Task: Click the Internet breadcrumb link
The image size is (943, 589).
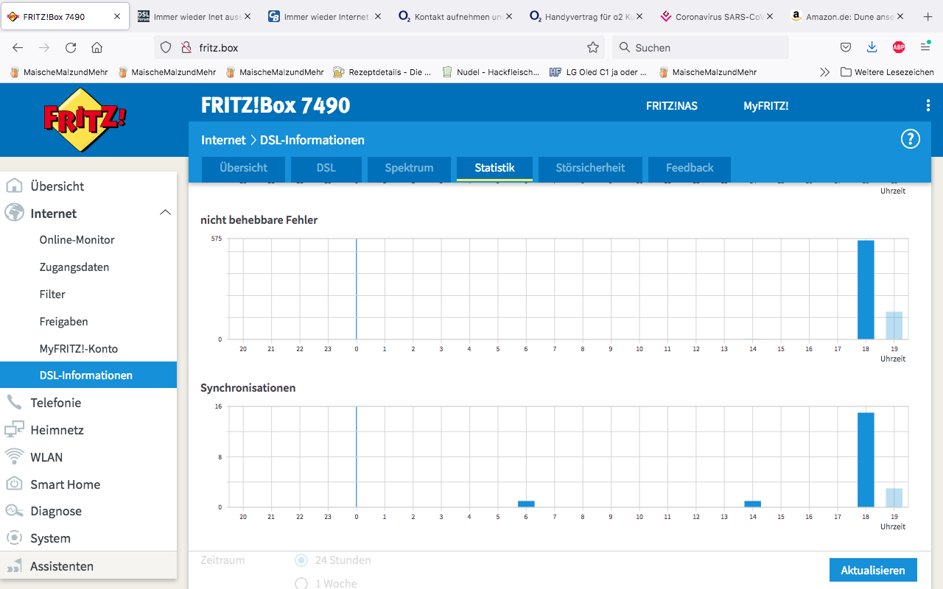Action: coord(223,140)
